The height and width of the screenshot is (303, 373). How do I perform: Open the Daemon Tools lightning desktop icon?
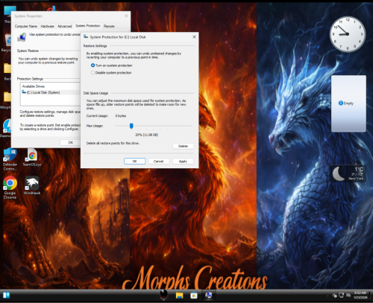click(x=7, y=128)
